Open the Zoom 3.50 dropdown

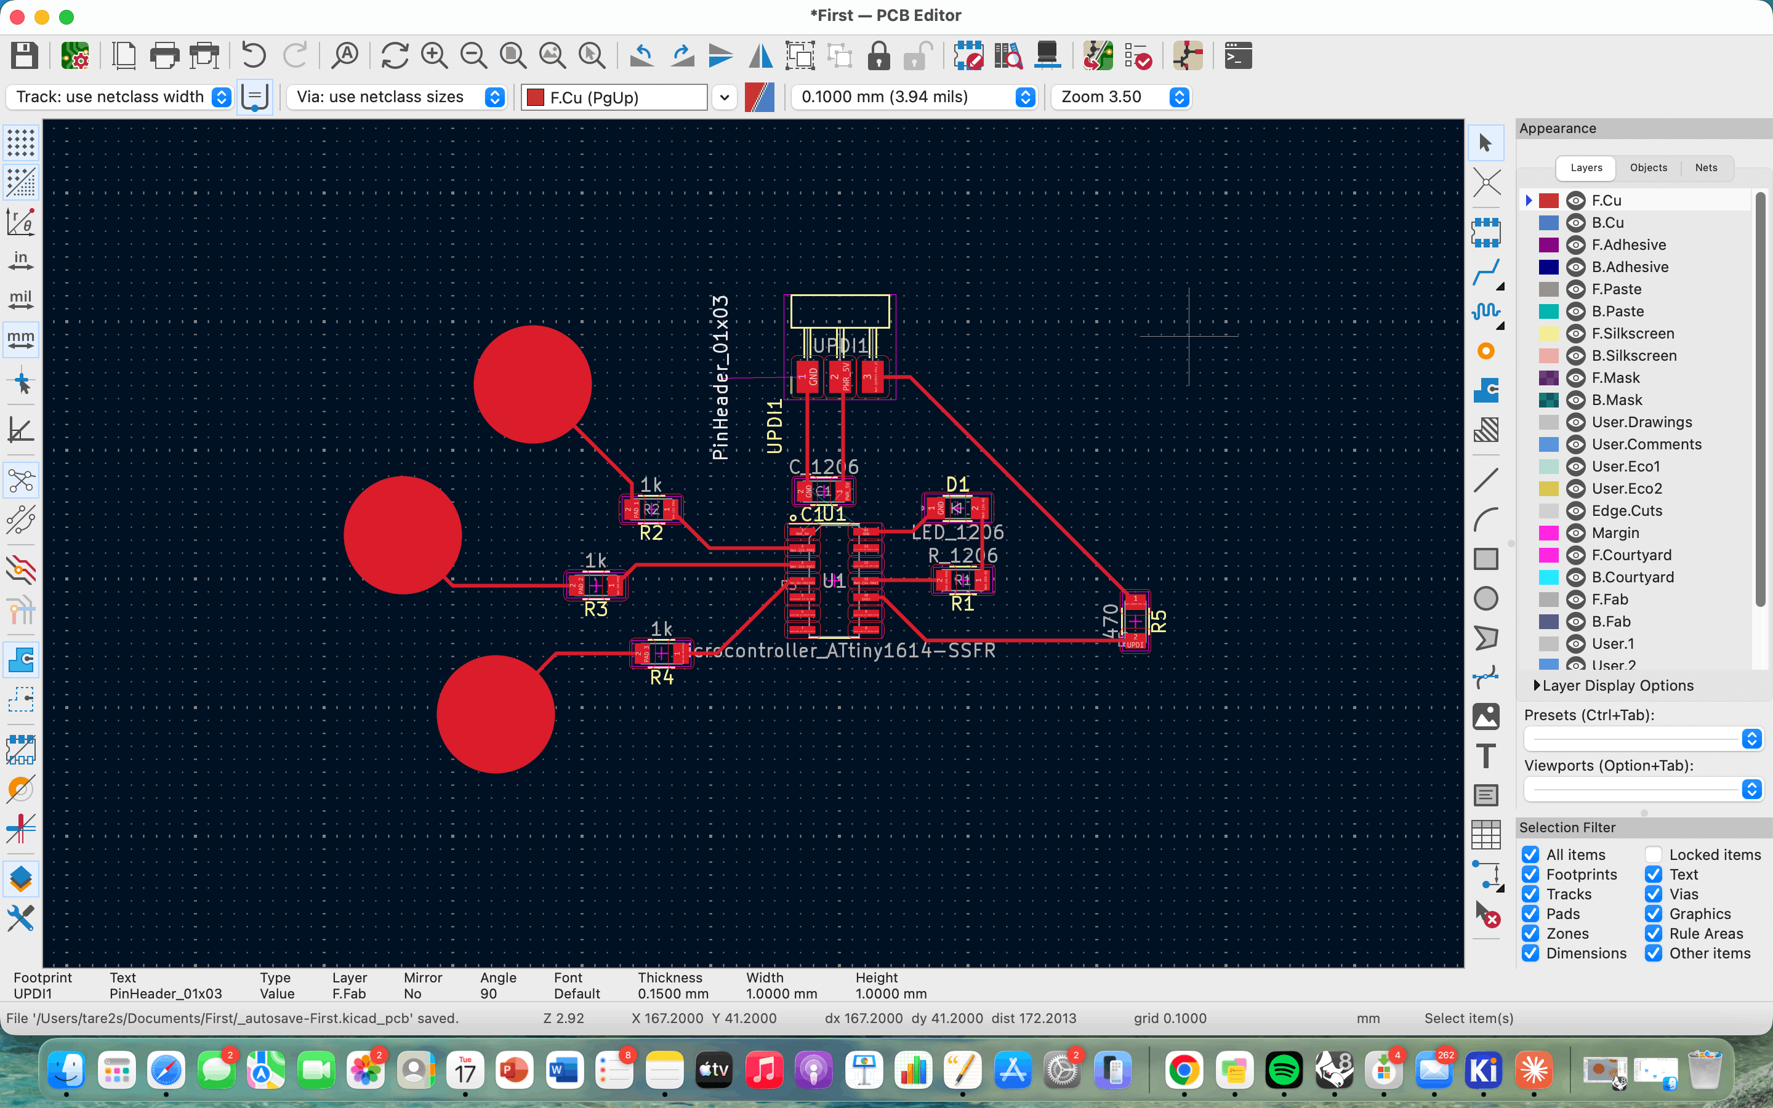1179,97
